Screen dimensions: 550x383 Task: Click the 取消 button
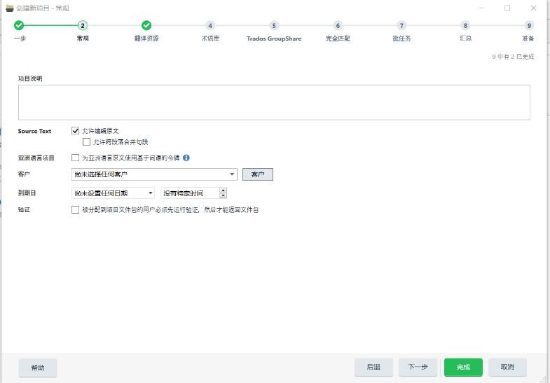pyautogui.click(x=507, y=367)
